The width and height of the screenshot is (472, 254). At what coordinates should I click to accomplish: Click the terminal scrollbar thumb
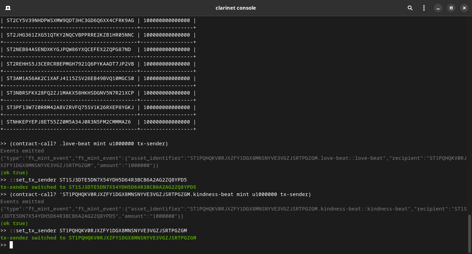tap(469, 233)
